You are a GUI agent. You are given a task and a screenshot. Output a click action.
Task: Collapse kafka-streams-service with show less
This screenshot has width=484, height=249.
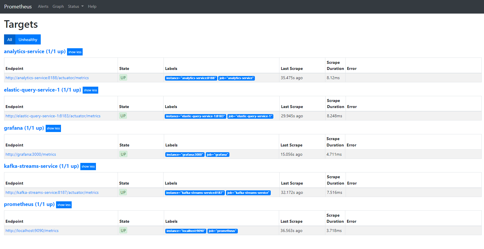pos(88,166)
